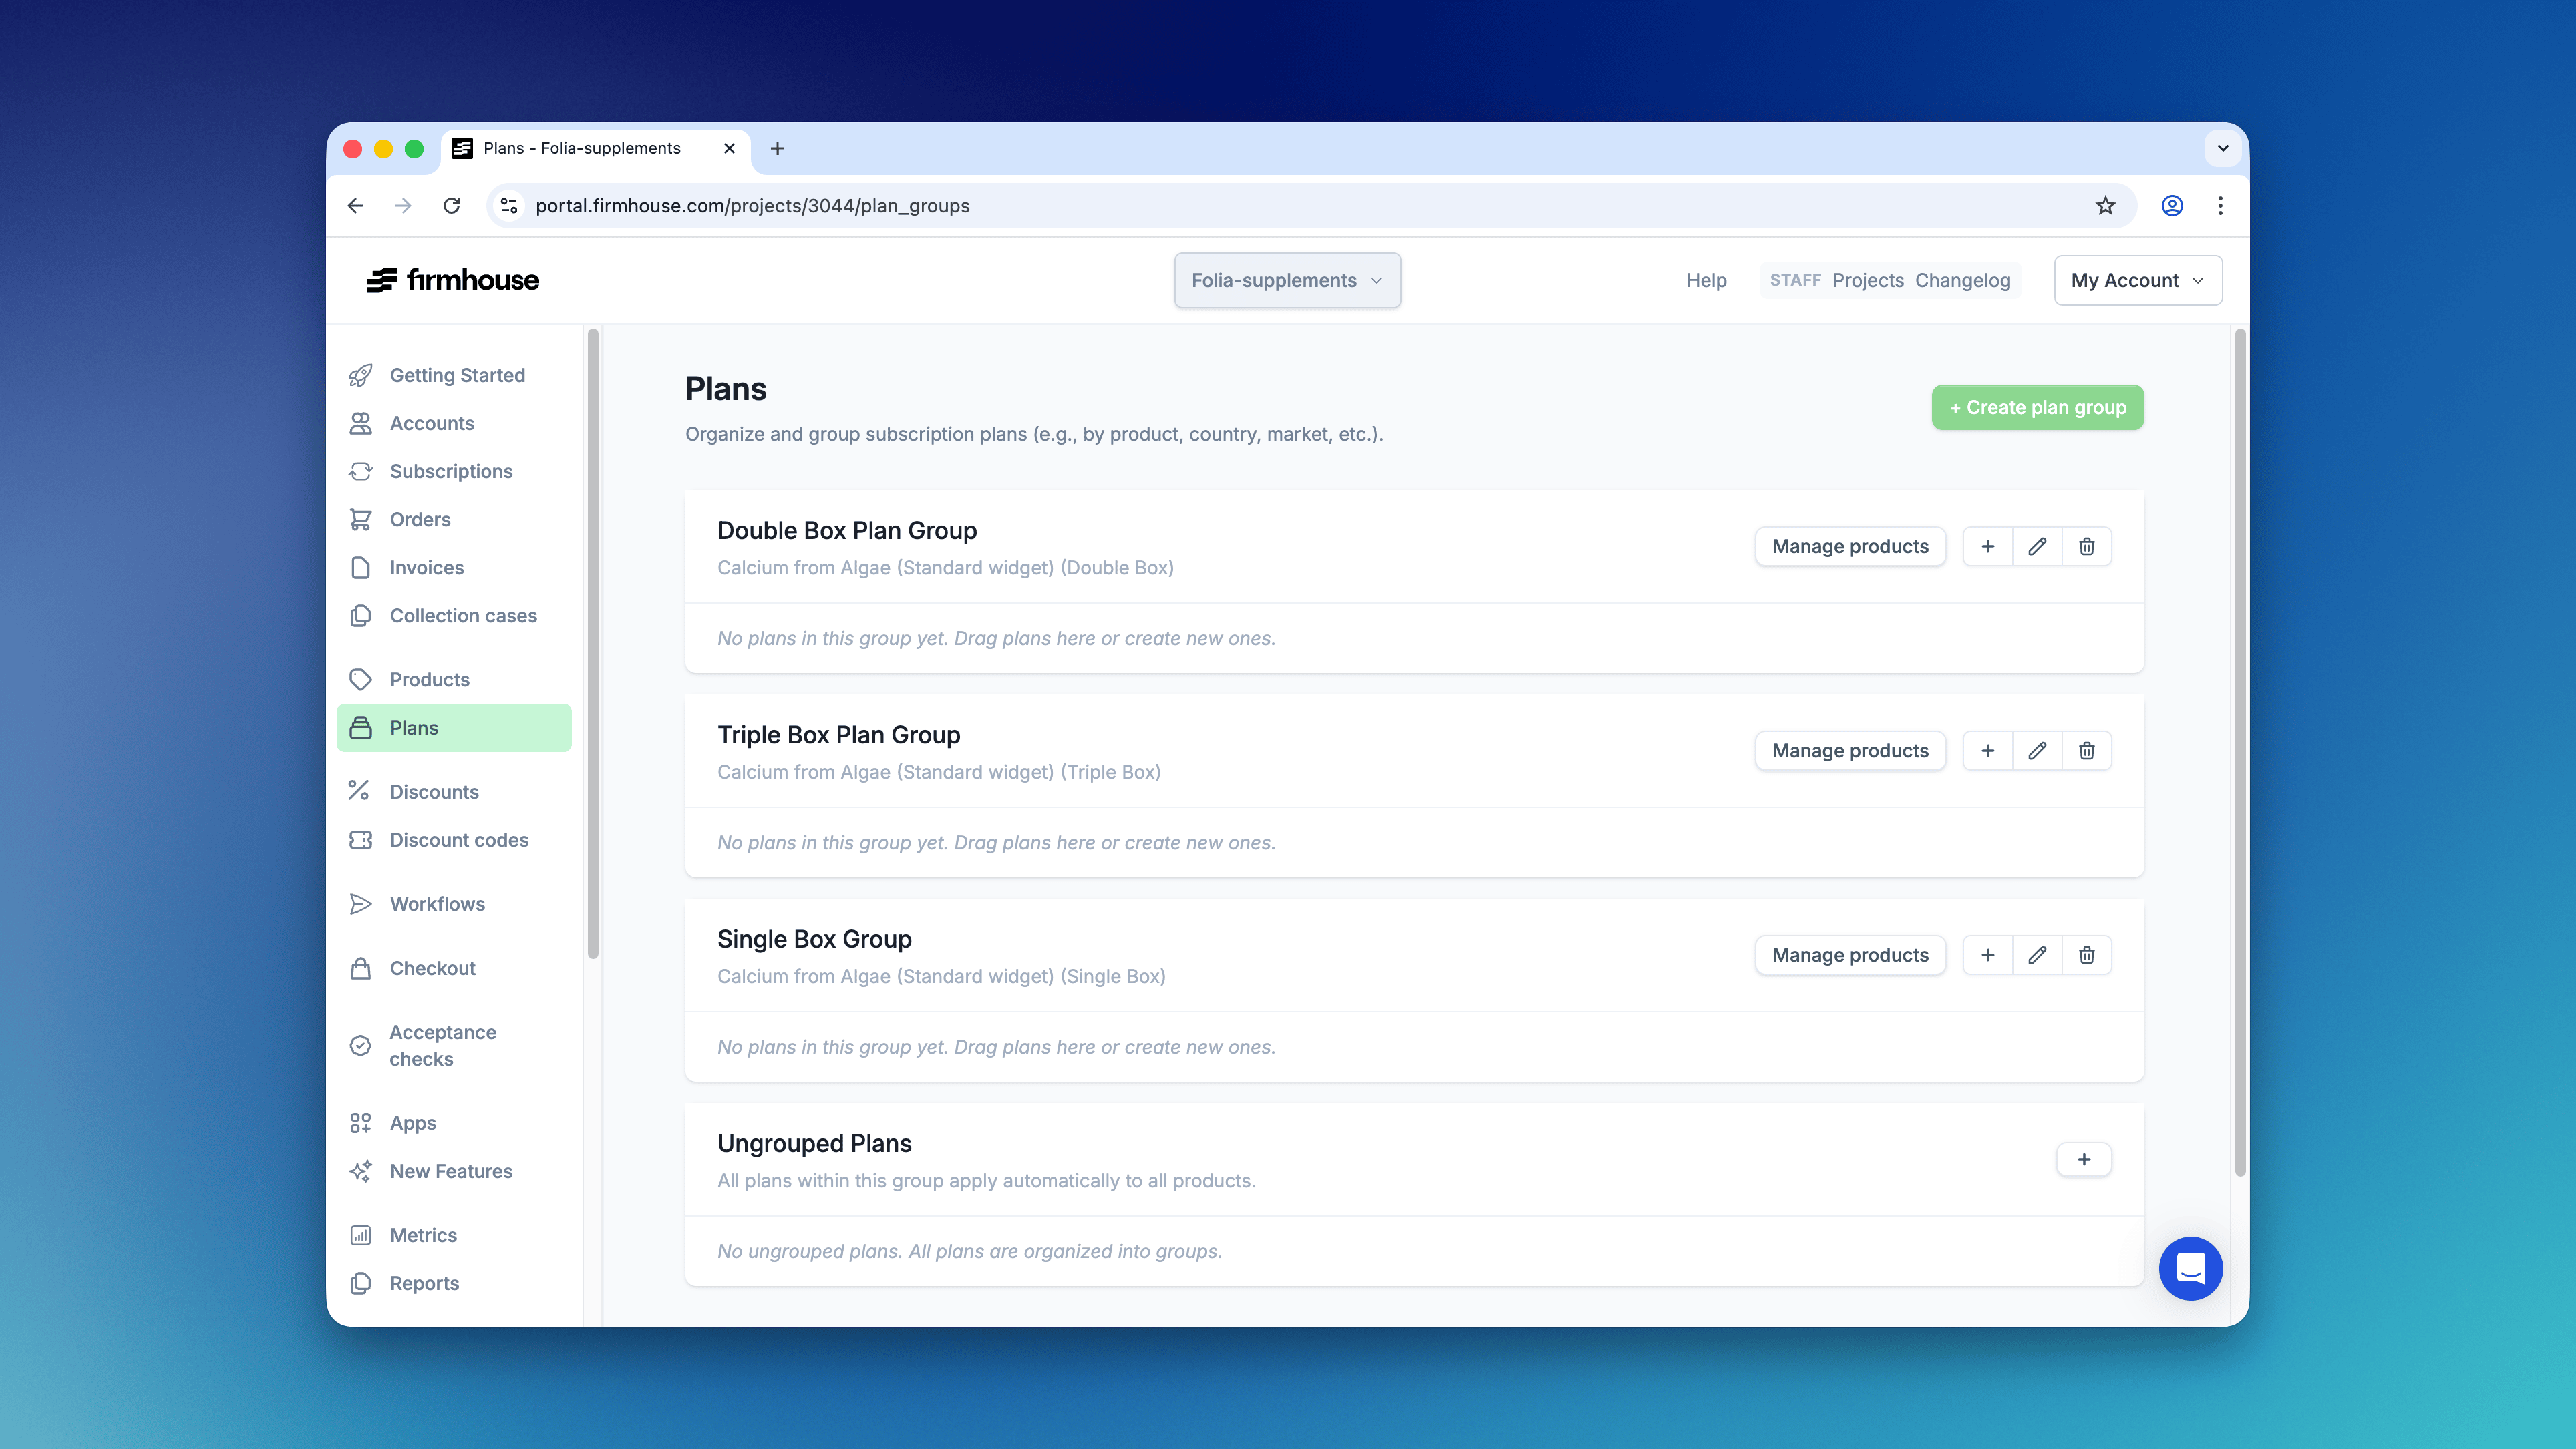This screenshot has height=1449, width=2576.
Task: Reload the current browser page
Action: [x=452, y=206]
